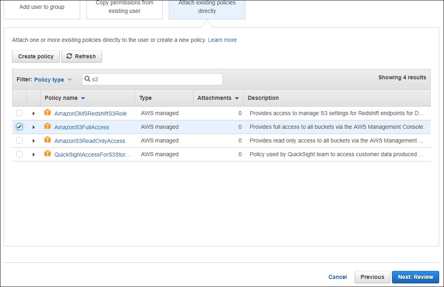
Task: Tick the QuickSightAccessForS3Storage checkbox
Action: pos(19,154)
